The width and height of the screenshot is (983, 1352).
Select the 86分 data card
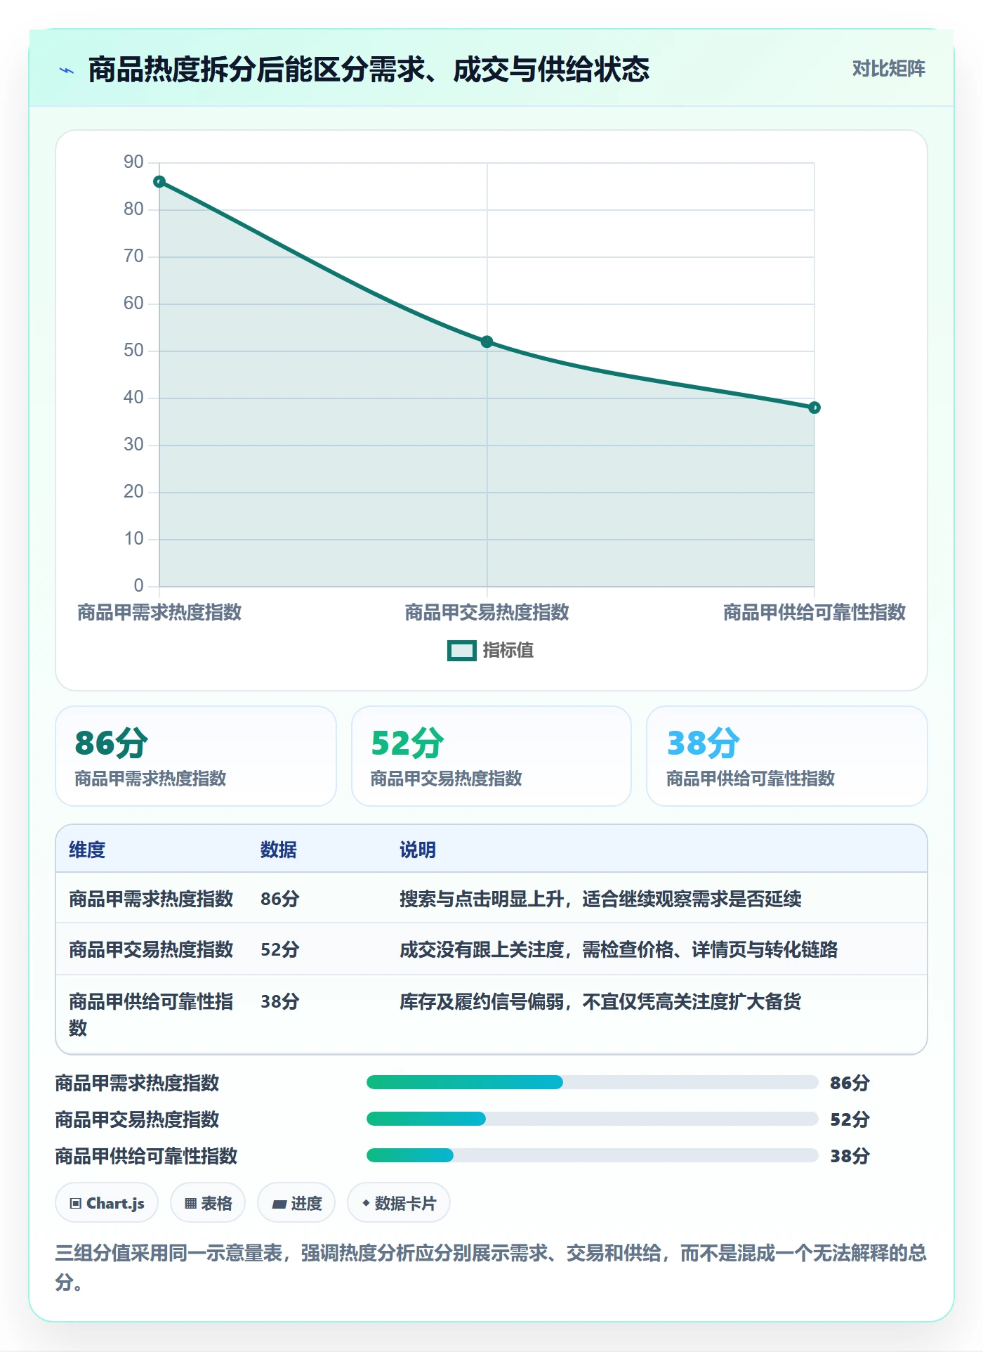click(196, 756)
